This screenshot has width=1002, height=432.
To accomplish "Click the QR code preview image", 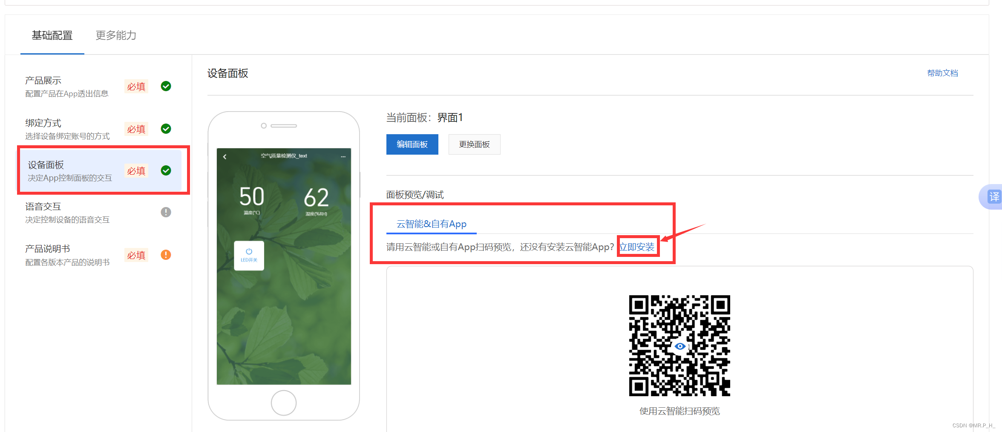I will 680,346.
